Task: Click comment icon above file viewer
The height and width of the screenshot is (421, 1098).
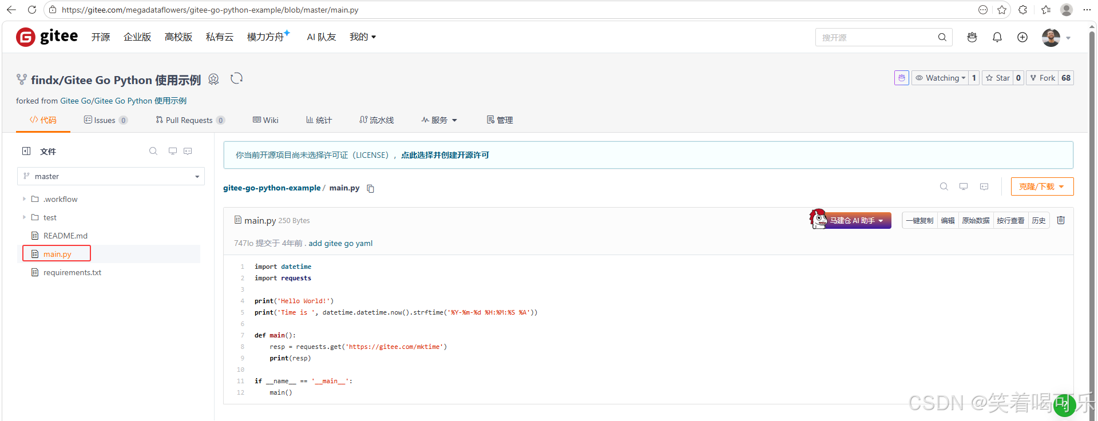Action: click(x=984, y=186)
